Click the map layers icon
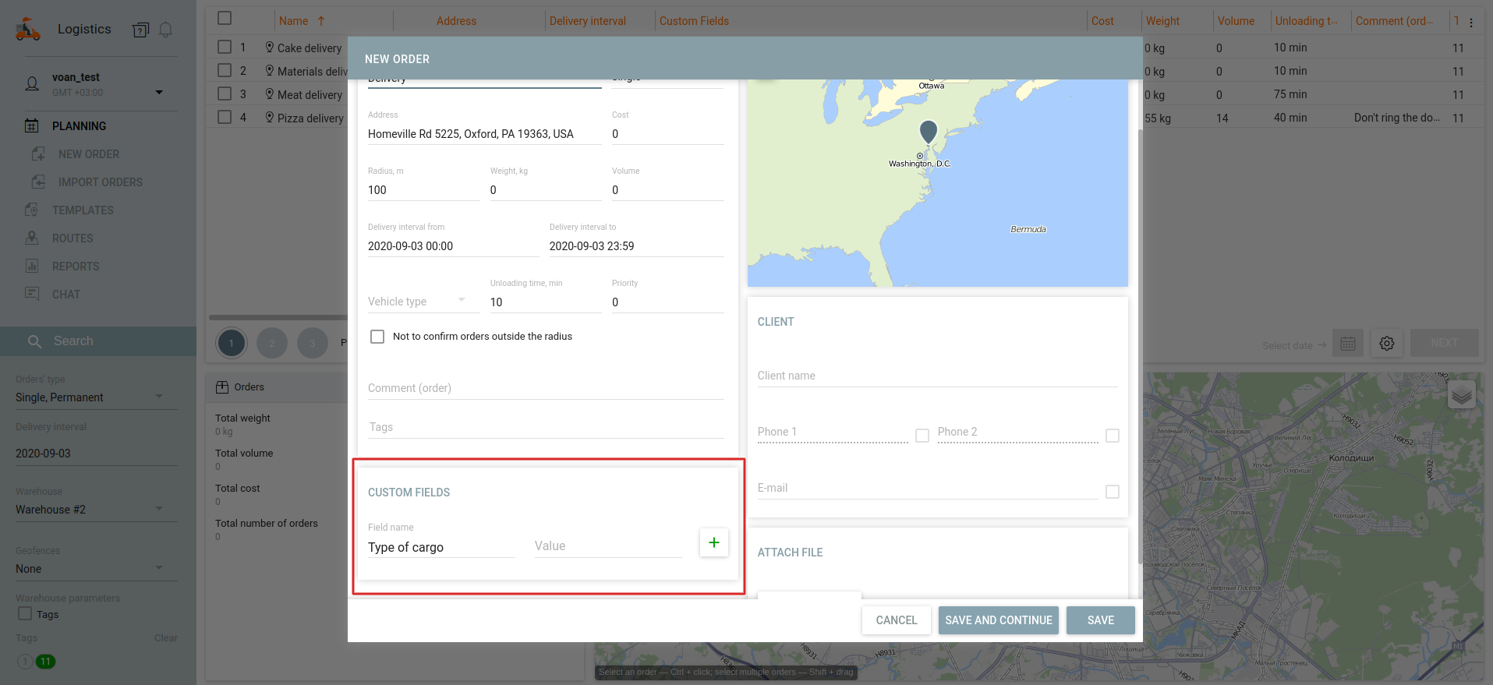This screenshot has height=685, width=1493. coord(1461,395)
